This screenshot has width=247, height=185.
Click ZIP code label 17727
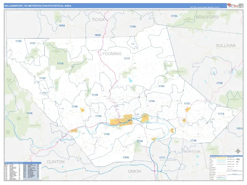32,44
